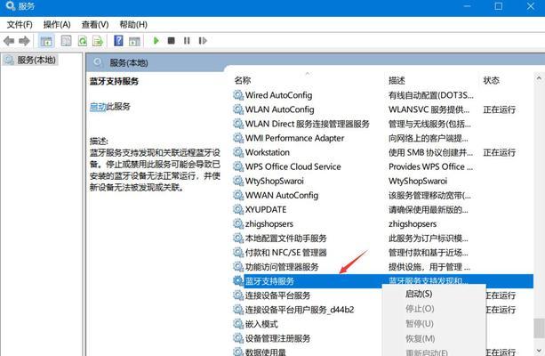Click the scrollbar up arrow

[x=539, y=78]
